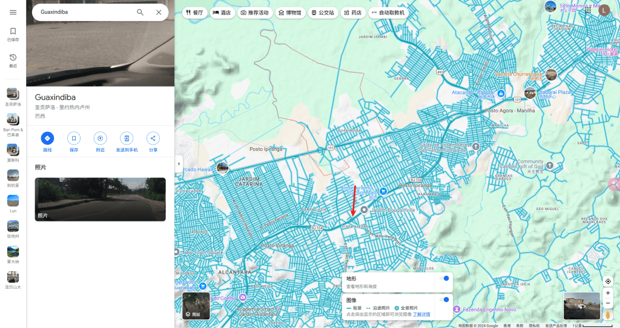The height and width of the screenshot is (328, 620).
Task: Click the Share (分享) icon
Action: 153,138
